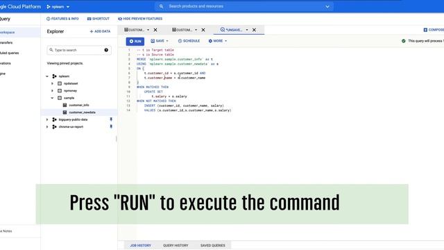
Task: Click the search products and resources bar
Action: 244,6
